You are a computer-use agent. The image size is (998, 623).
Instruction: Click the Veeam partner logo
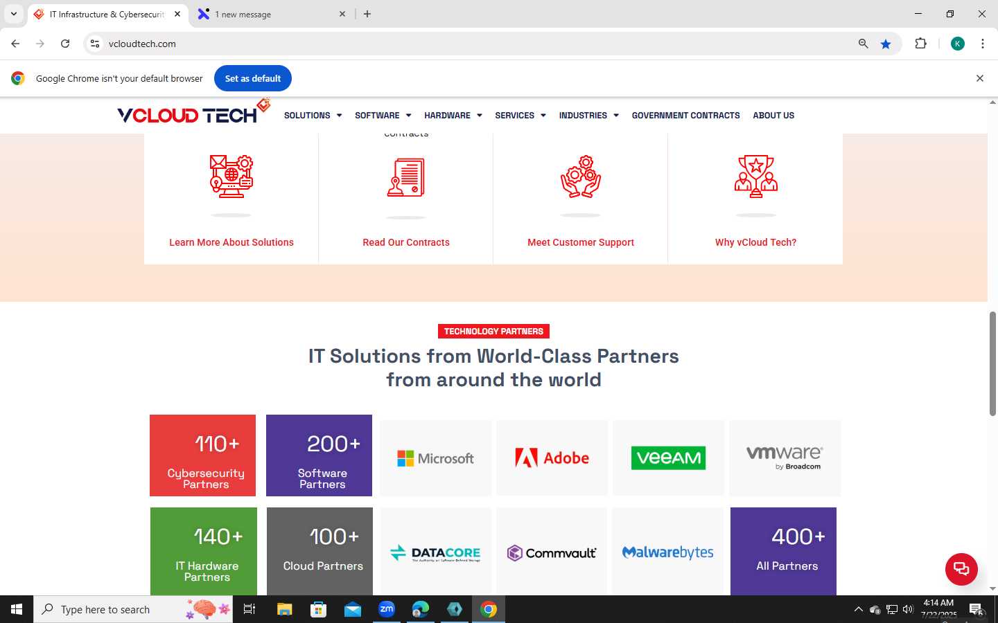[669, 458]
